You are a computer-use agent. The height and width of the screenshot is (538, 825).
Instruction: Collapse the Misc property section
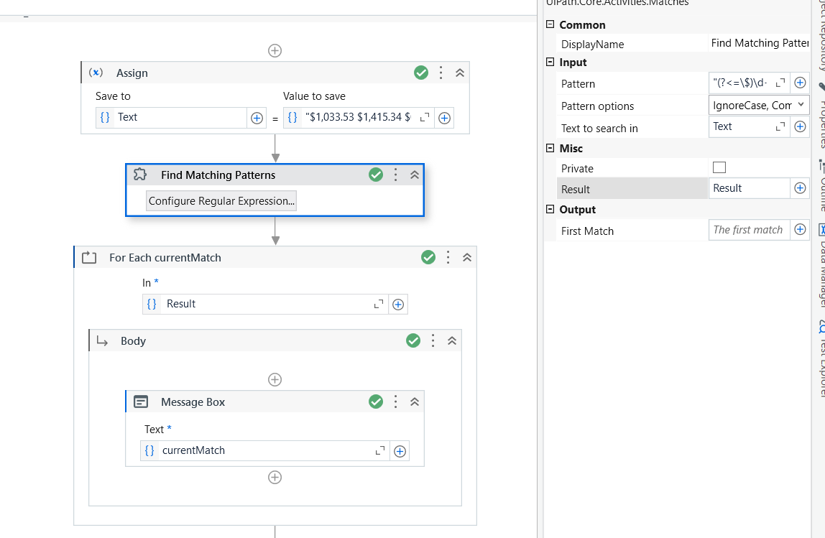550,148
